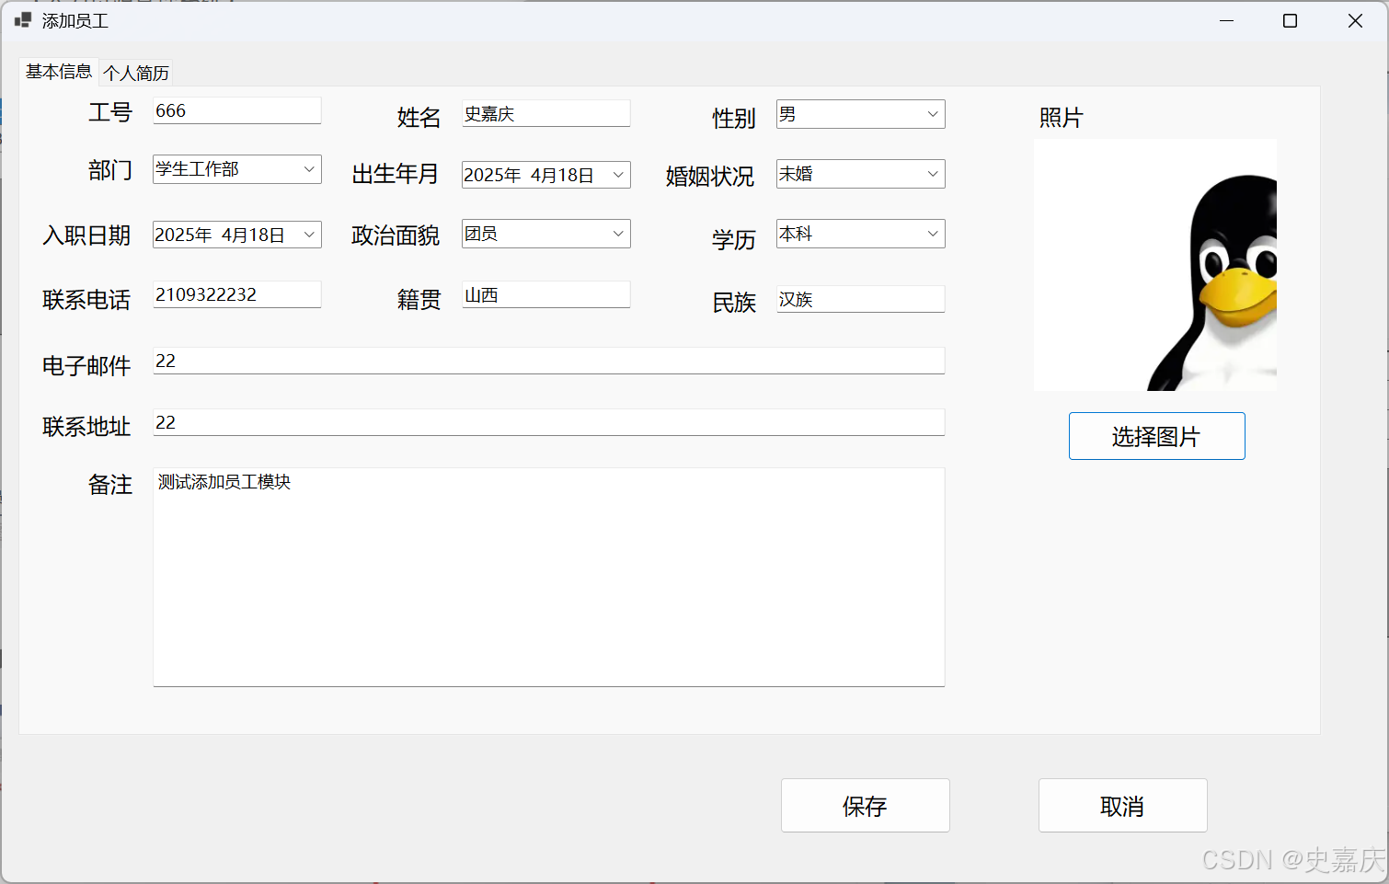Click the 联系电话 field with 2109322232

click(x=237, y=294)
